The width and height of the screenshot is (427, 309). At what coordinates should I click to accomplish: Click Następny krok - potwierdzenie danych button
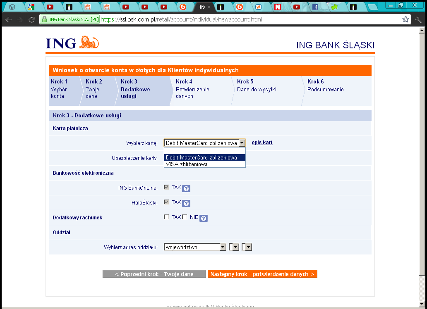[x=262, y=274]
